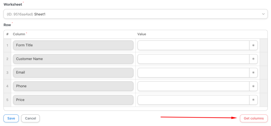Click the Get columns button
The image size is (271, 126).
coord(254,118)
